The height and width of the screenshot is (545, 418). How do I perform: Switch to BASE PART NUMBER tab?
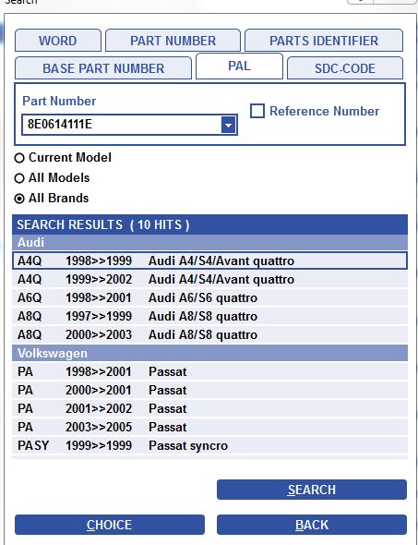[x=103, y=68]
